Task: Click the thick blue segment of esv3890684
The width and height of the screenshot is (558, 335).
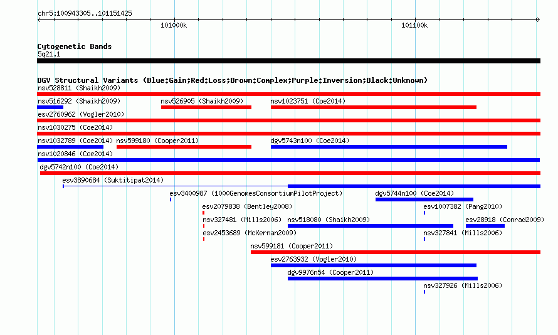Action: click(x=414, y=186)
